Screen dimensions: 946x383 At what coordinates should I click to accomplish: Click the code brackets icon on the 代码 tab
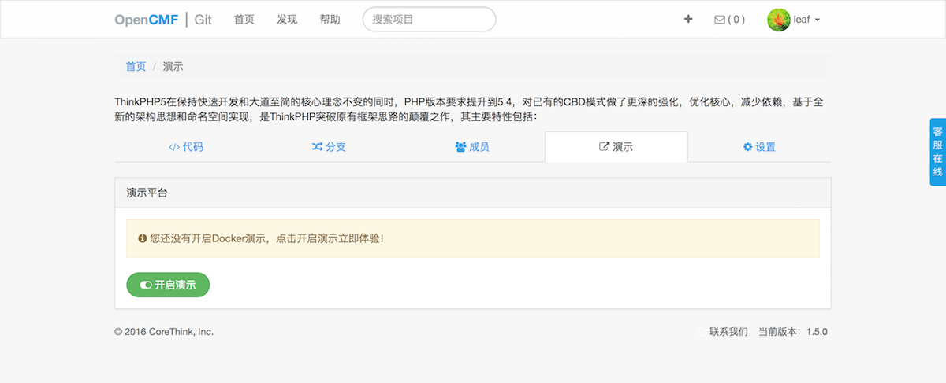point(174,147)
